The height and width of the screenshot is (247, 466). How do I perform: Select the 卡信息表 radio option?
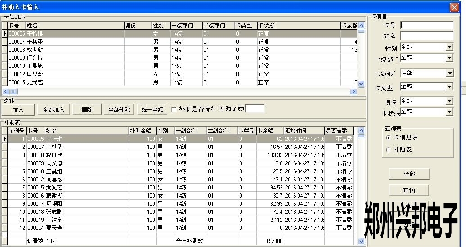pos(389,137)
